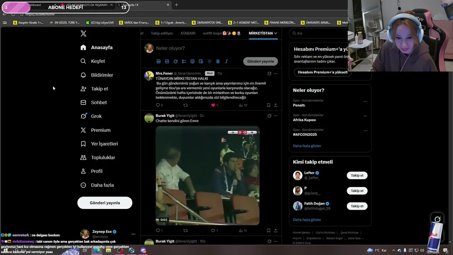Bookmark the Chatte kendini gören Emre post
453x255 pixels.
[x=269, y=231]
